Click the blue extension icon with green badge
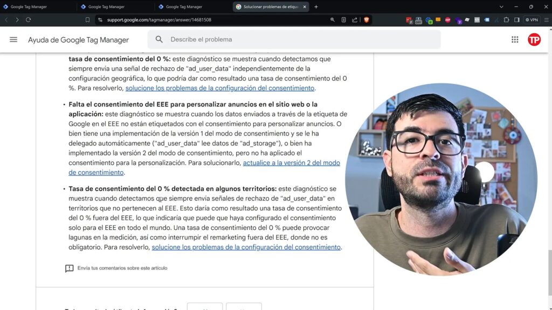Screen dimensions: 552x310 pos(429,20)
